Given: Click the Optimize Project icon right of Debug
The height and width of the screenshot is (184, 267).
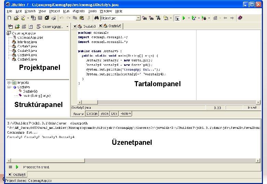Looking at the screenshot, I should (x=204, y=18).
